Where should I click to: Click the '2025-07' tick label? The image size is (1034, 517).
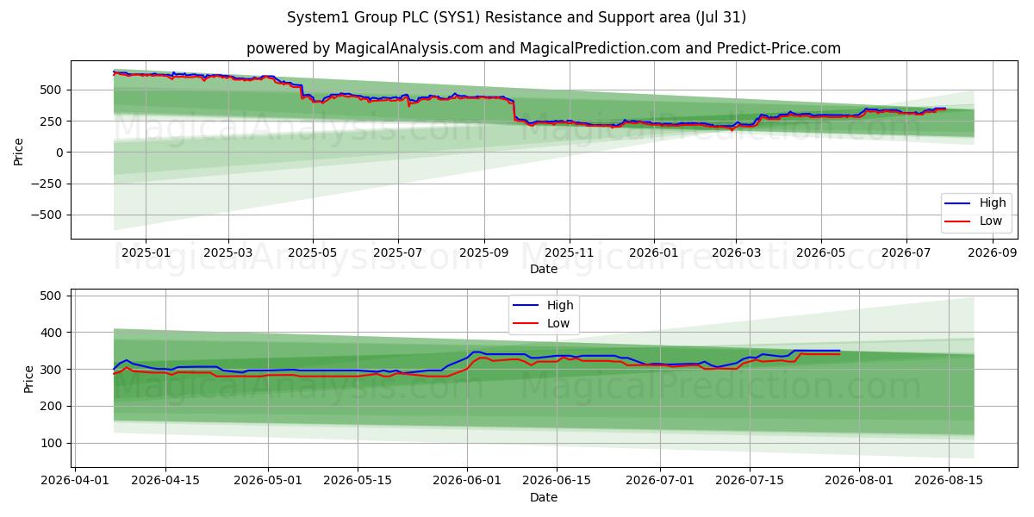pos(398,252)
